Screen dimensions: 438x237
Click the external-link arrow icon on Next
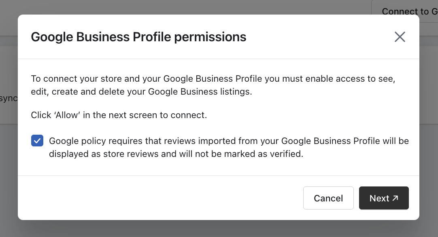(x=395, y=198)
